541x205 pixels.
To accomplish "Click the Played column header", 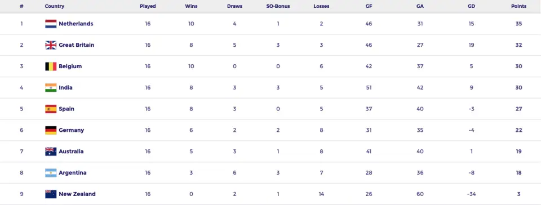I will [148, 6].
